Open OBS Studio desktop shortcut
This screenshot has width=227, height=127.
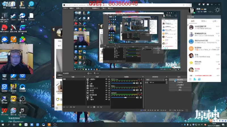pyautogui.click(x=22, y=100)
